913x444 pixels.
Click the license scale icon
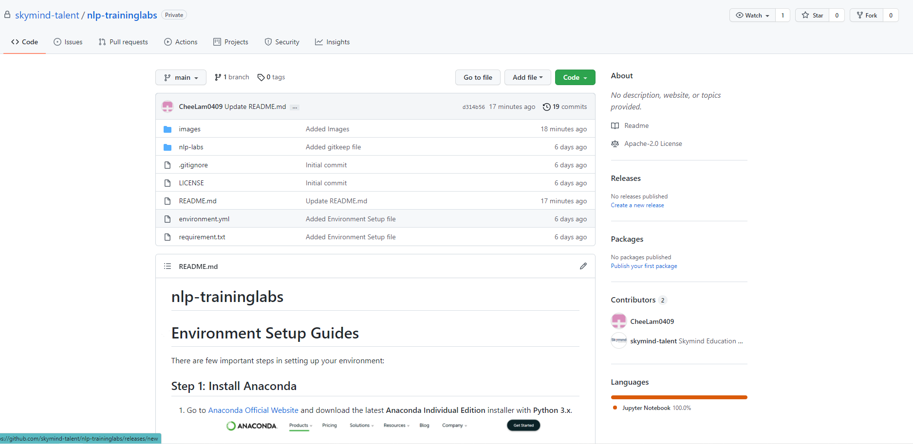click(615, 143)
